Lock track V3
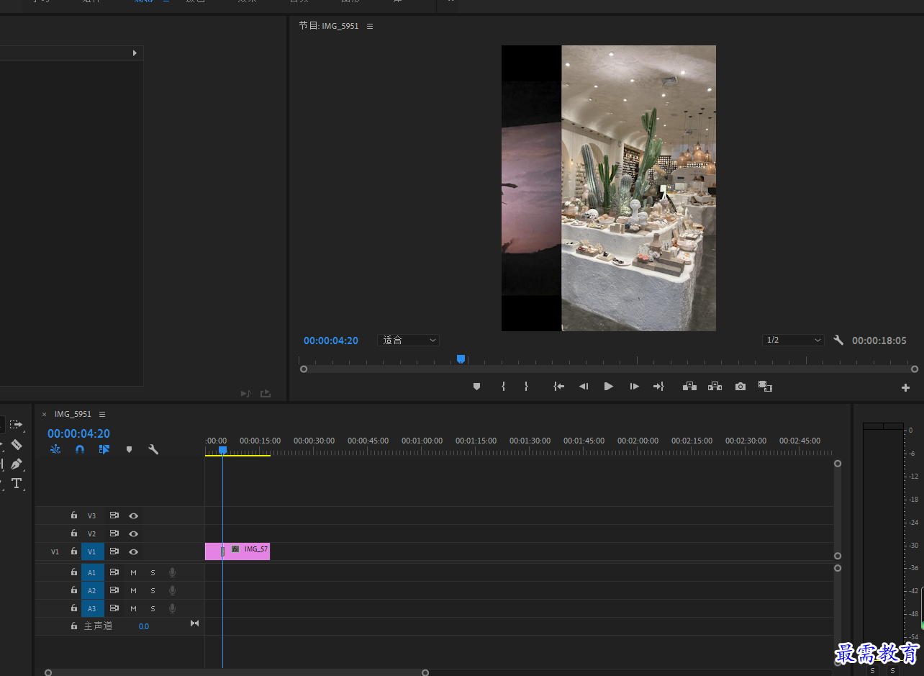The image size is (924, 676). [73, 515]
